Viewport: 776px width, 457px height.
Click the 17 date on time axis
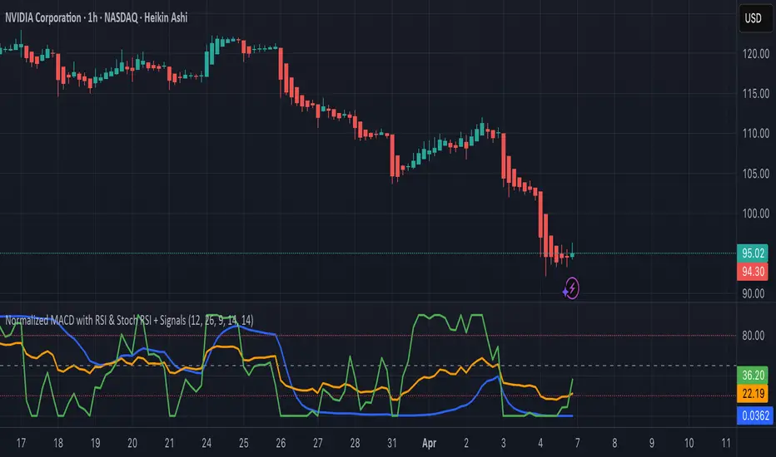pyautogui.click(x=21, y=443)
